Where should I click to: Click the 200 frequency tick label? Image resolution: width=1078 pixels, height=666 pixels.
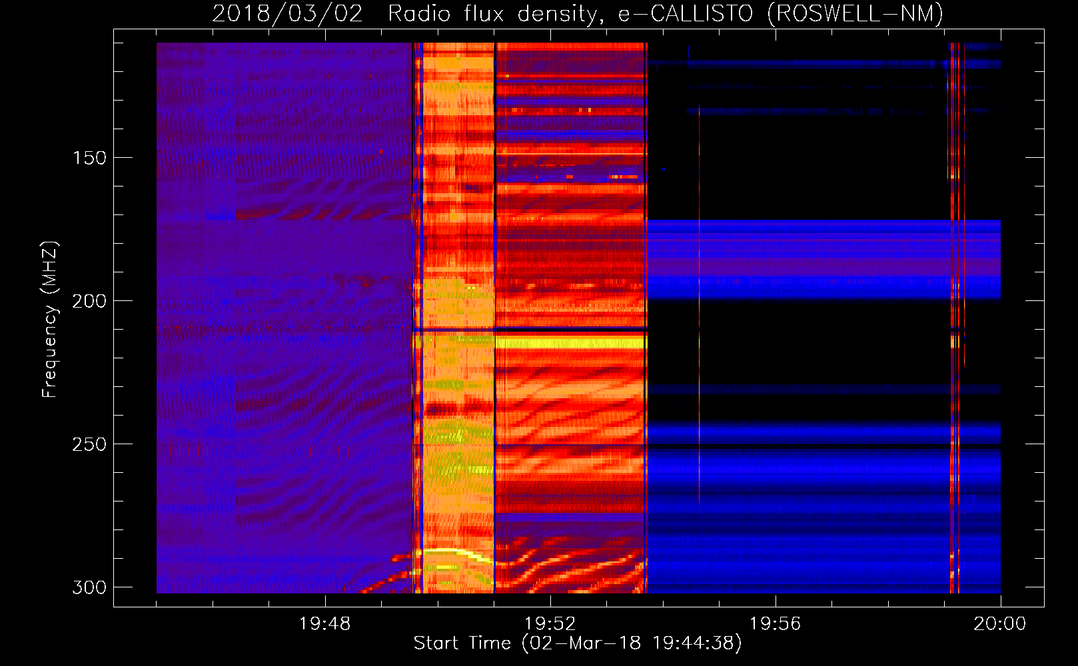pyautogui.click(x=89, y=301)
